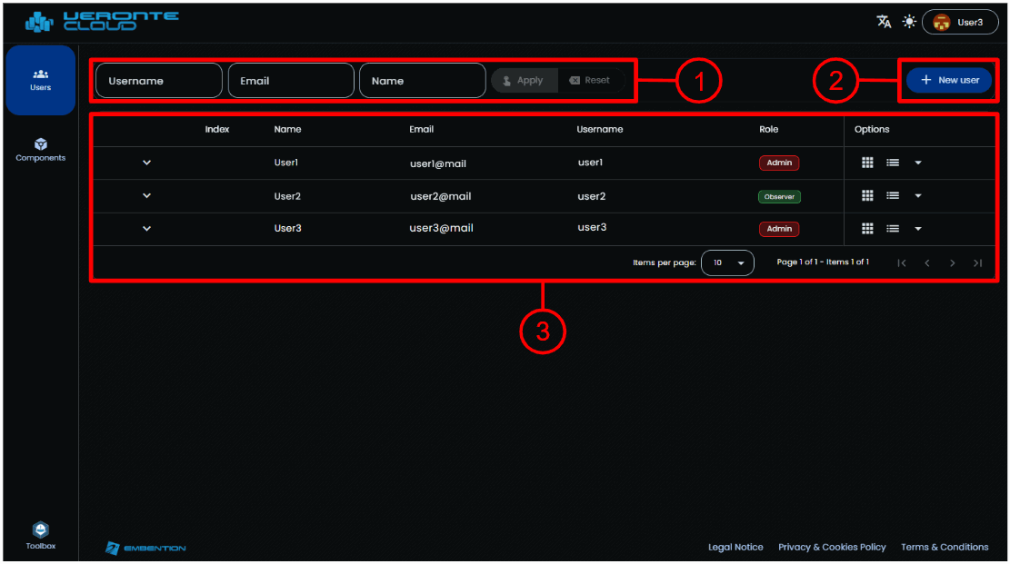Toggle the light/dark theme sun icon
This screenshot has width=1010, height=564.
909,22
